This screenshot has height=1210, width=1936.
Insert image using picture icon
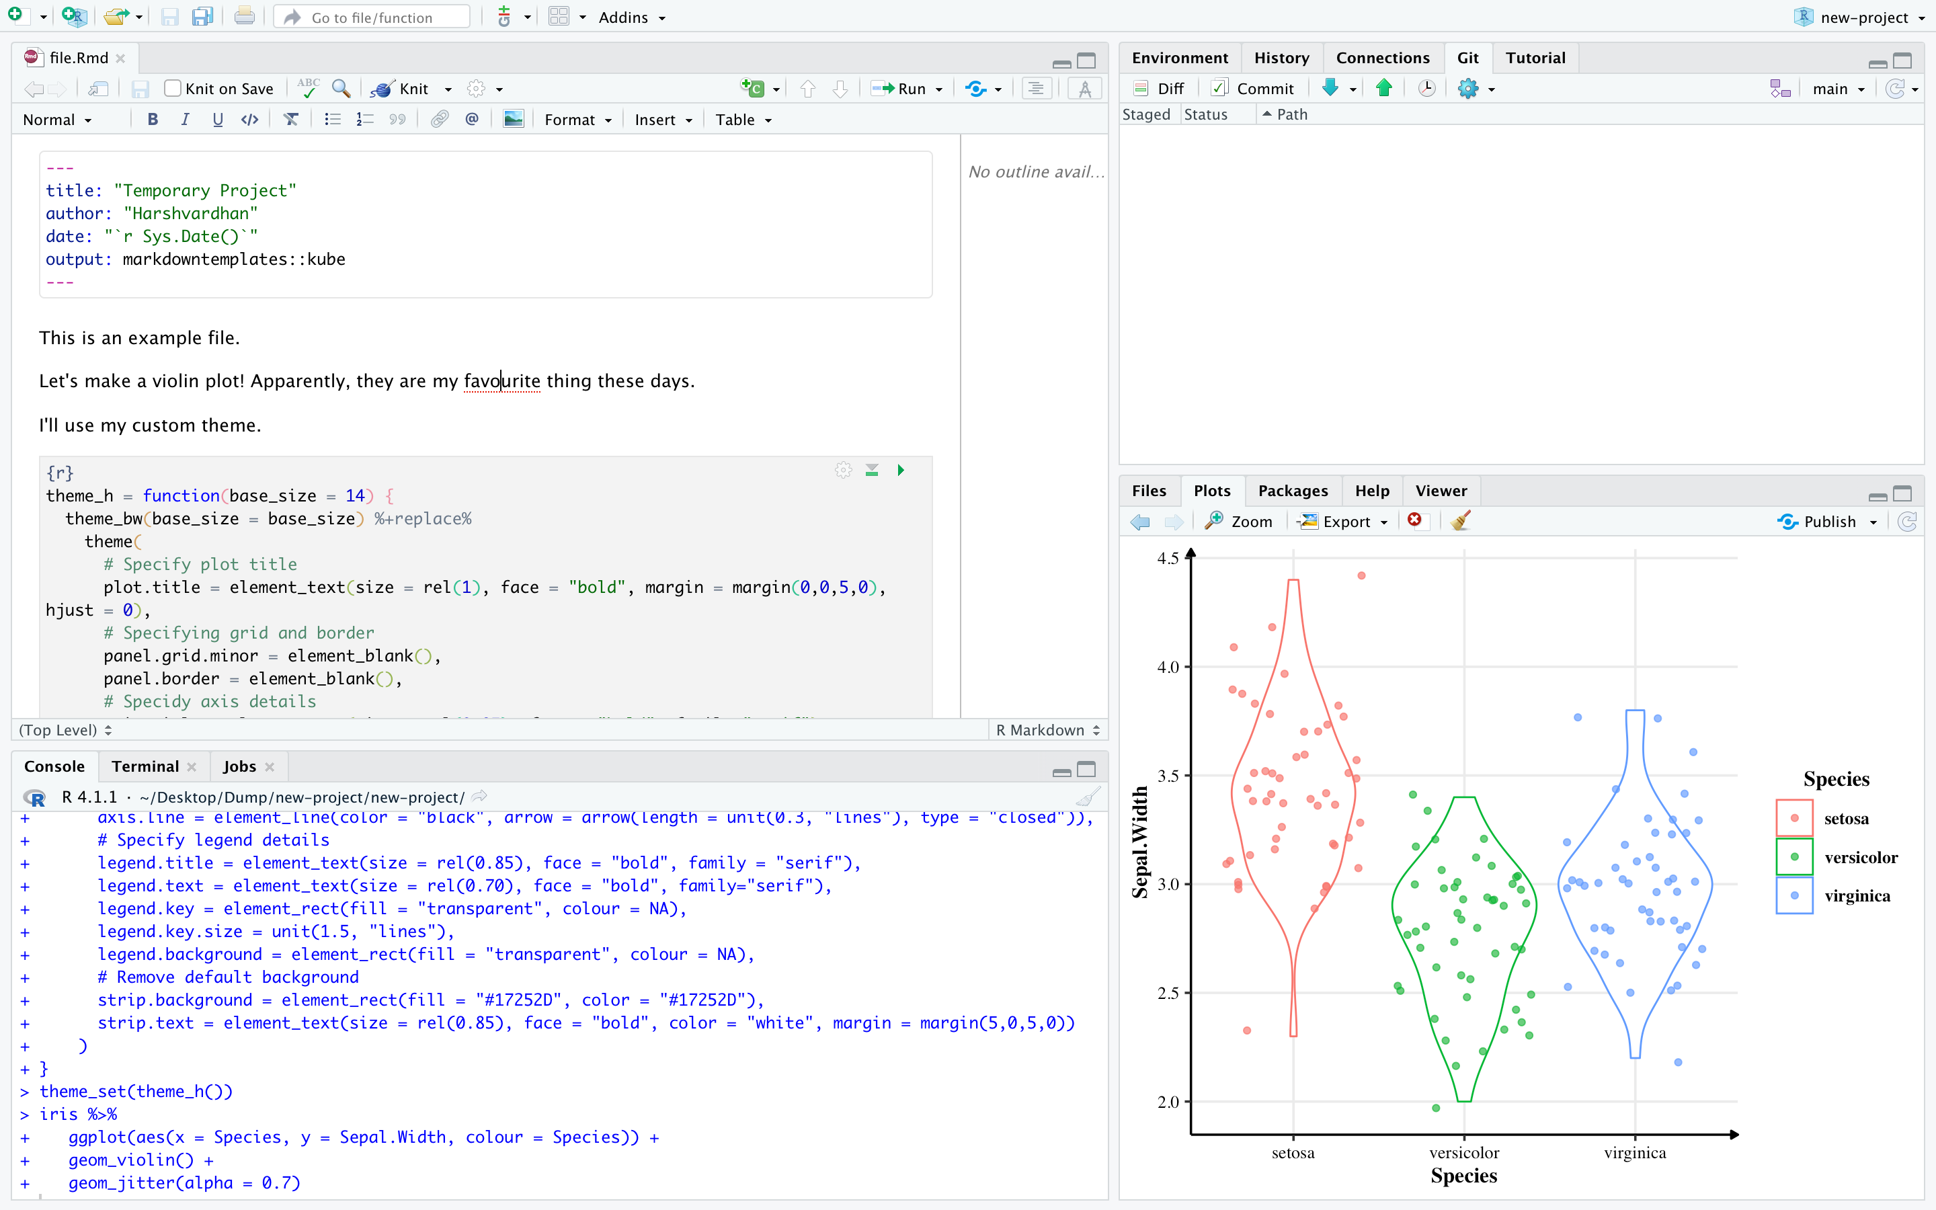(x=513, y=119)
